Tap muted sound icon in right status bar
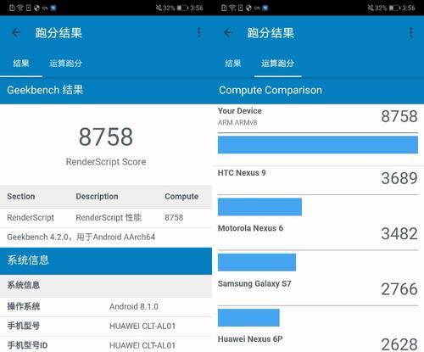424x352 pixels. (x=371, y=8)
